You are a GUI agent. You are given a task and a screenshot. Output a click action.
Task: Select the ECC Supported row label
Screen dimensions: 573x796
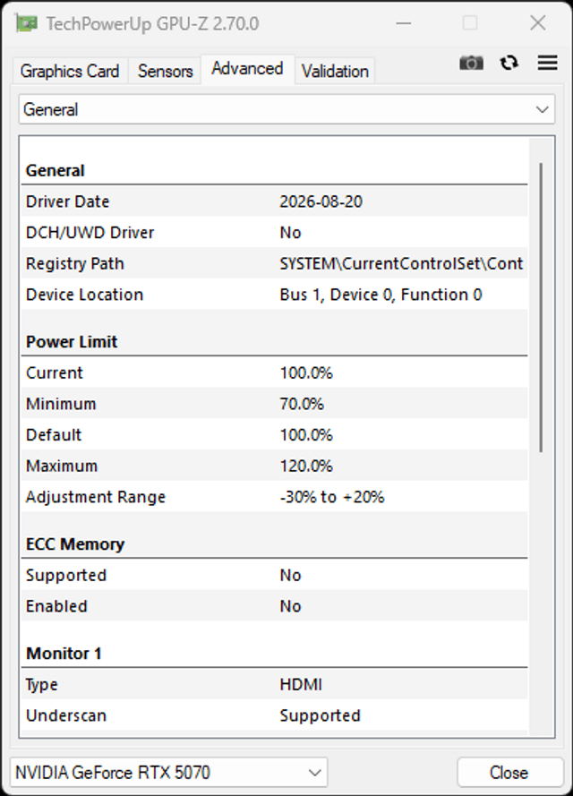coord(66,575)
